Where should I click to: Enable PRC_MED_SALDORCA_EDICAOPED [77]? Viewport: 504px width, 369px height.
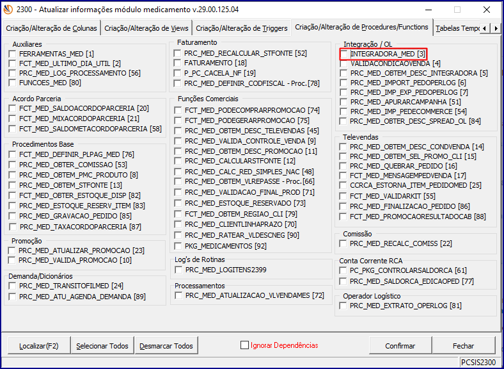click(x=343, y=281)
